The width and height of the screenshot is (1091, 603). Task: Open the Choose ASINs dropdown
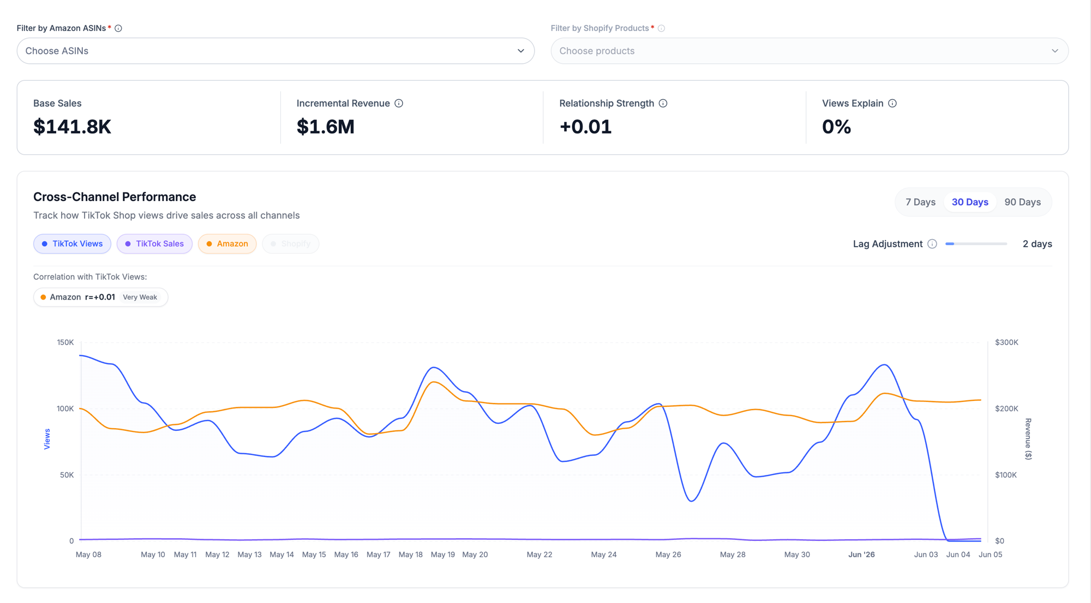[x=275, y=51]
